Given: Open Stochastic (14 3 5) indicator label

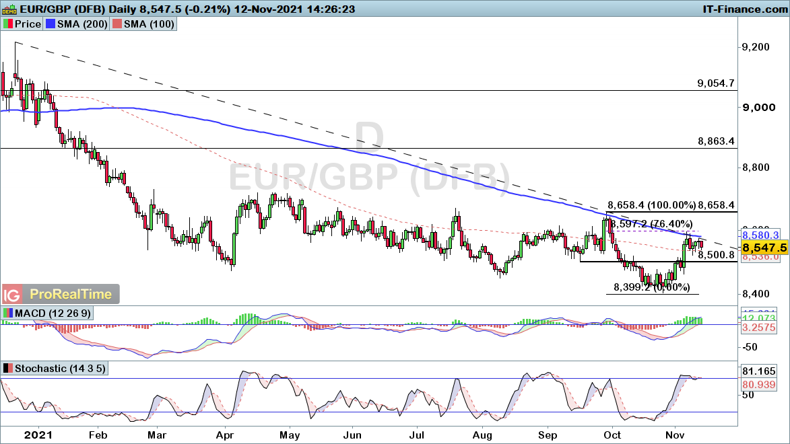Looking at the screenshot, I should [x=60, y=369].
